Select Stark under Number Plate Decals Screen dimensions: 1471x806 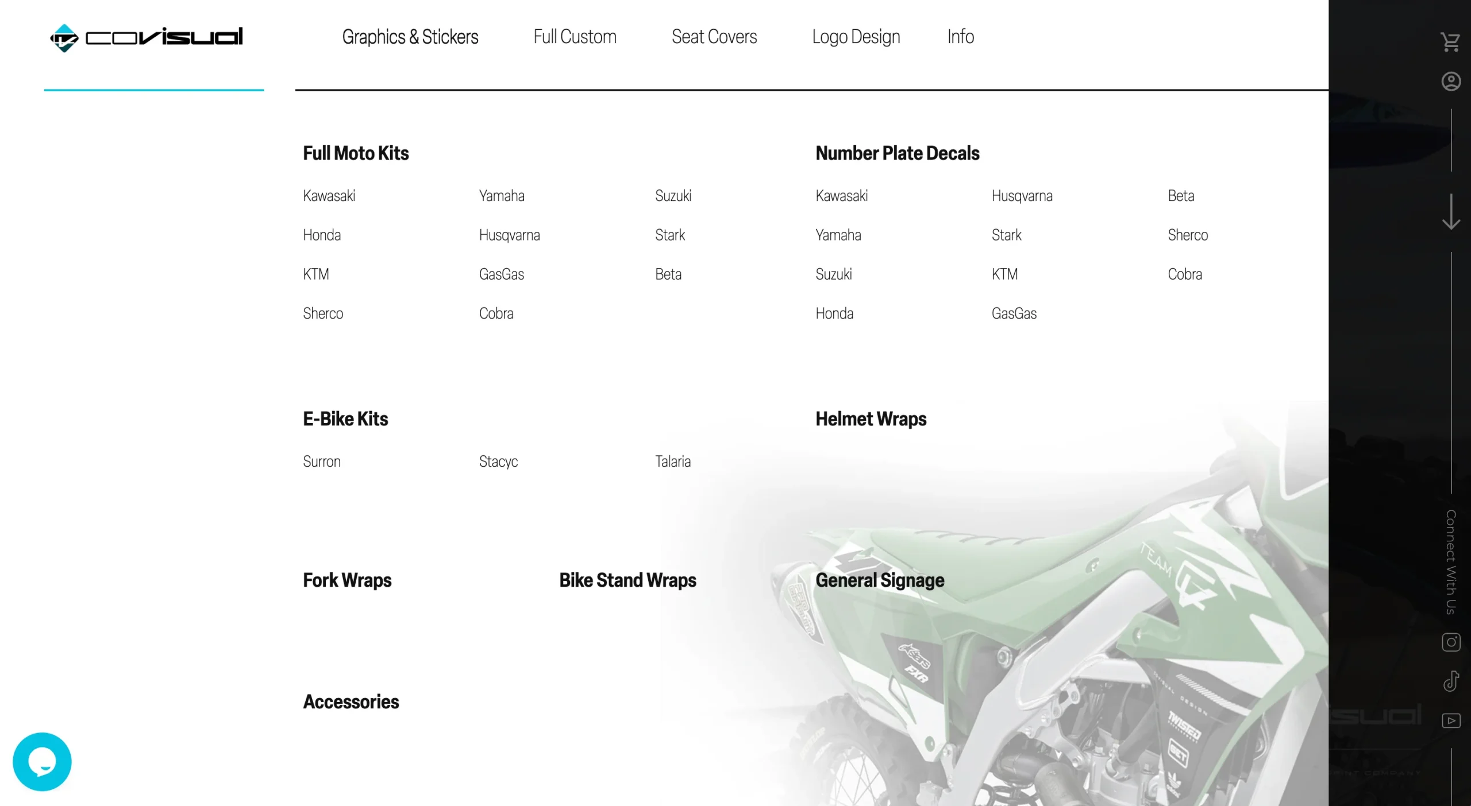[x=1006, y=235]
